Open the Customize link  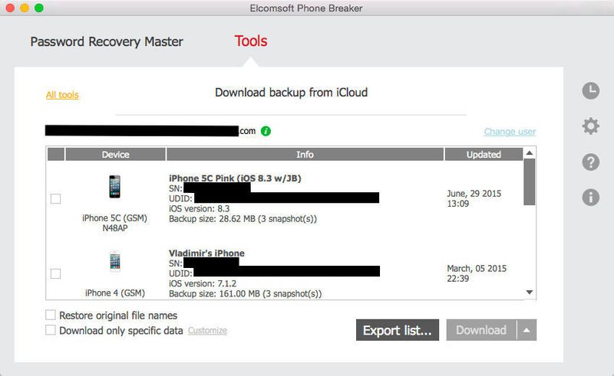tap(207, 331)
